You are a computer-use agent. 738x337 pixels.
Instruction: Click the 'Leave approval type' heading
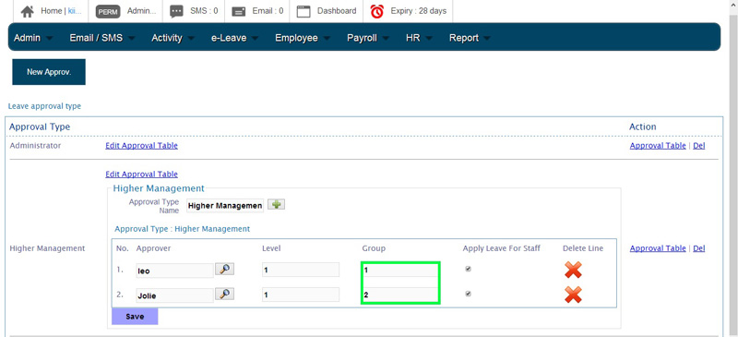(x=44, y=106)
